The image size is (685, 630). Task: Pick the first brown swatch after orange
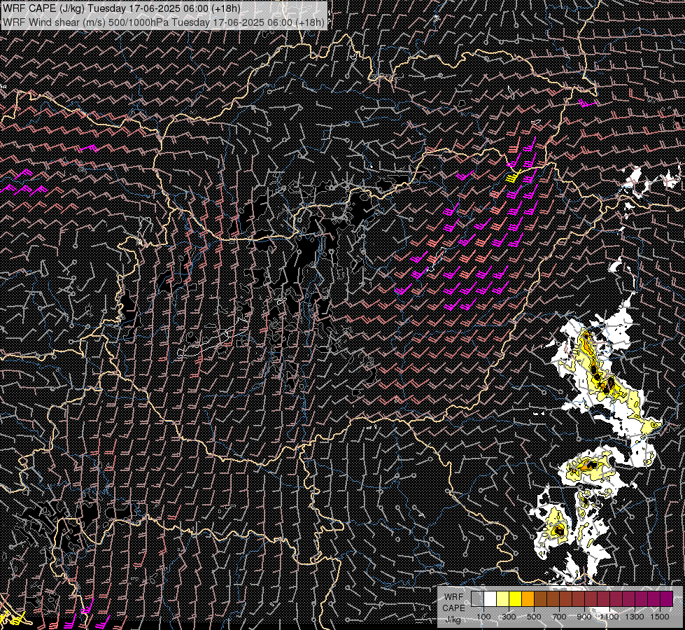[x=540, y=599]
